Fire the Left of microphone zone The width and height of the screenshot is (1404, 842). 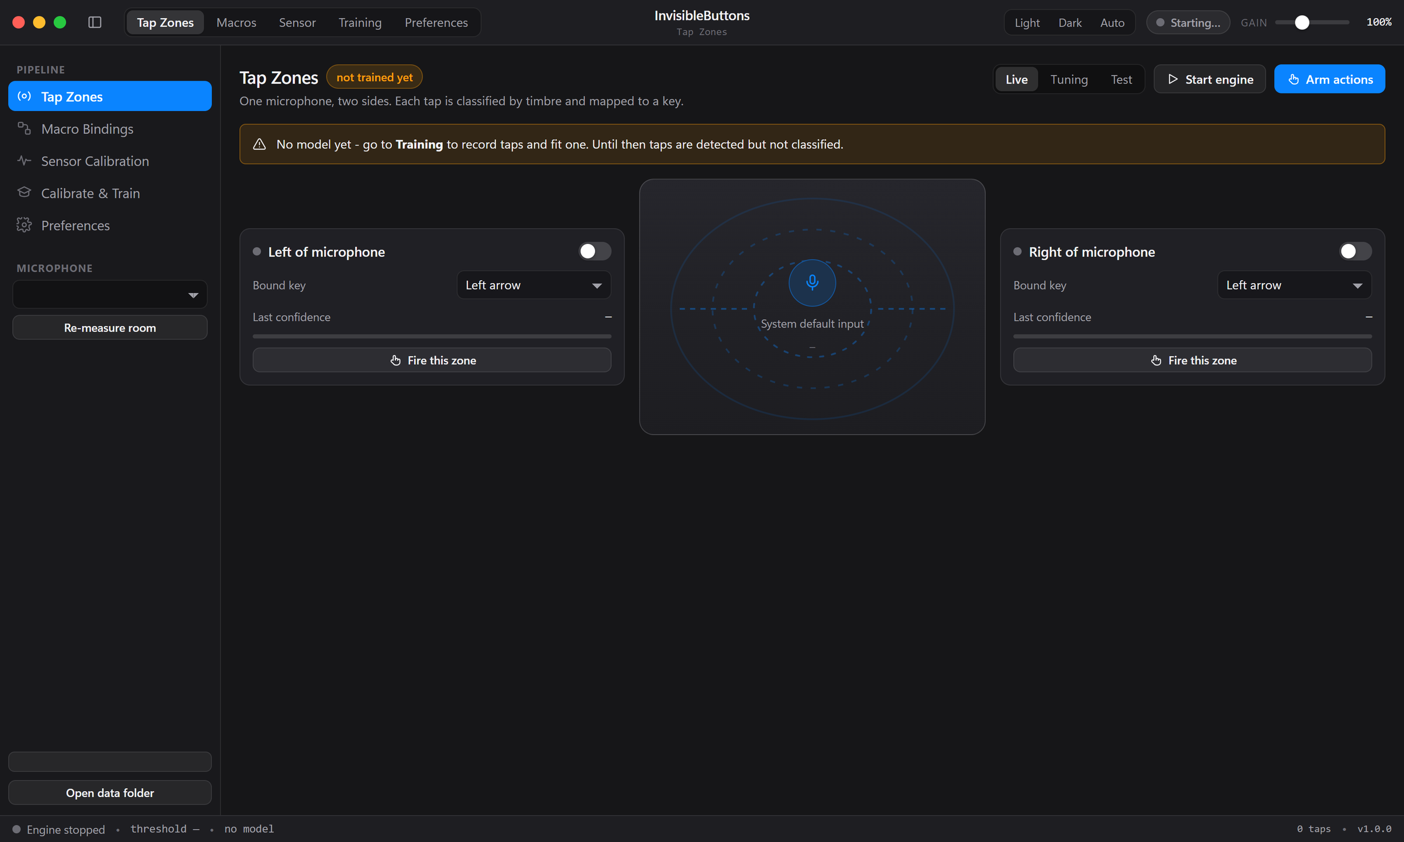(432, 360)
